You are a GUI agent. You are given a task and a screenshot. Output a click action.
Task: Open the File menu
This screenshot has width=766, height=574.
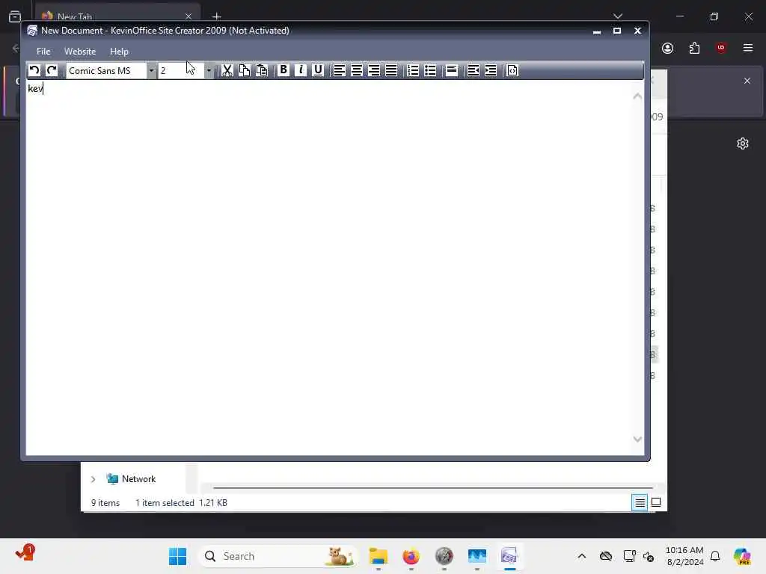pos(43,52)
